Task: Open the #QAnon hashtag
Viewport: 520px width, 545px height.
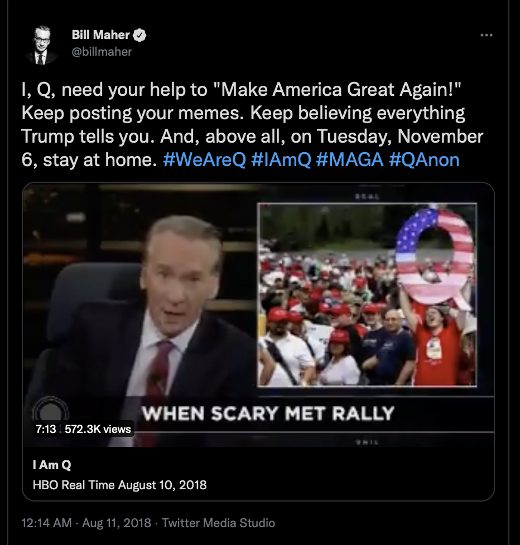Action: [424, 160]
